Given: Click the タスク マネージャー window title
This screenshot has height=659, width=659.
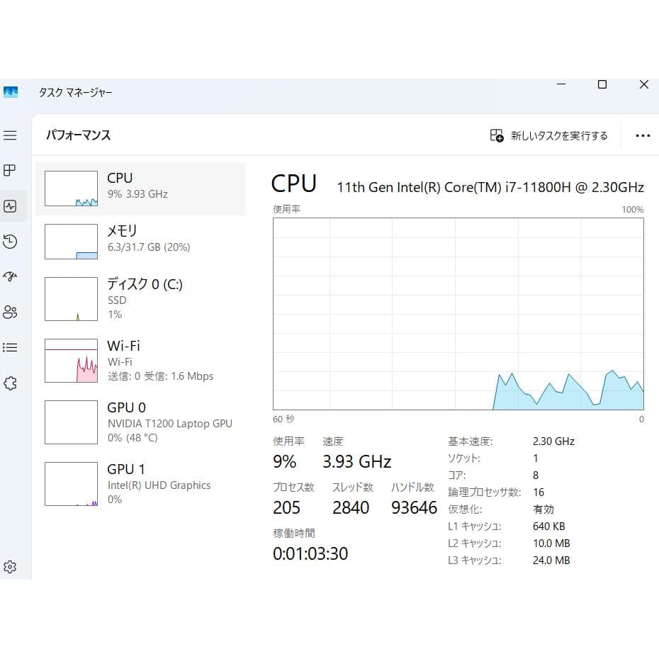Looking at the screenshot, I should tap(76, 92).
